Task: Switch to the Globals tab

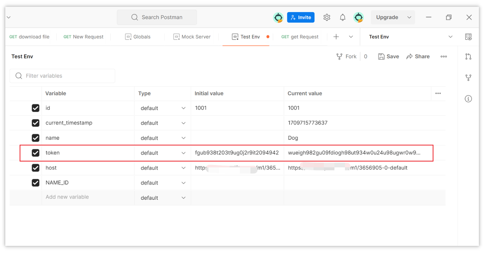Action: [x=138, y=37]
